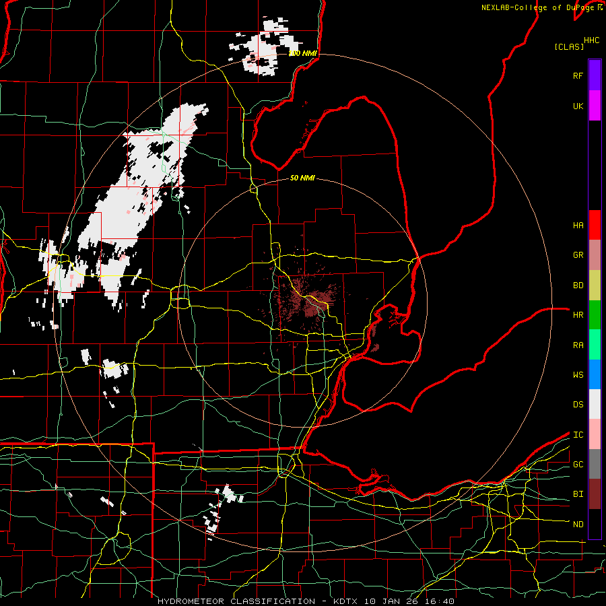The image size is (606, 606).
Task: Click the NEXLAB-College of DuPage credit text
Action: pos(539,7)
